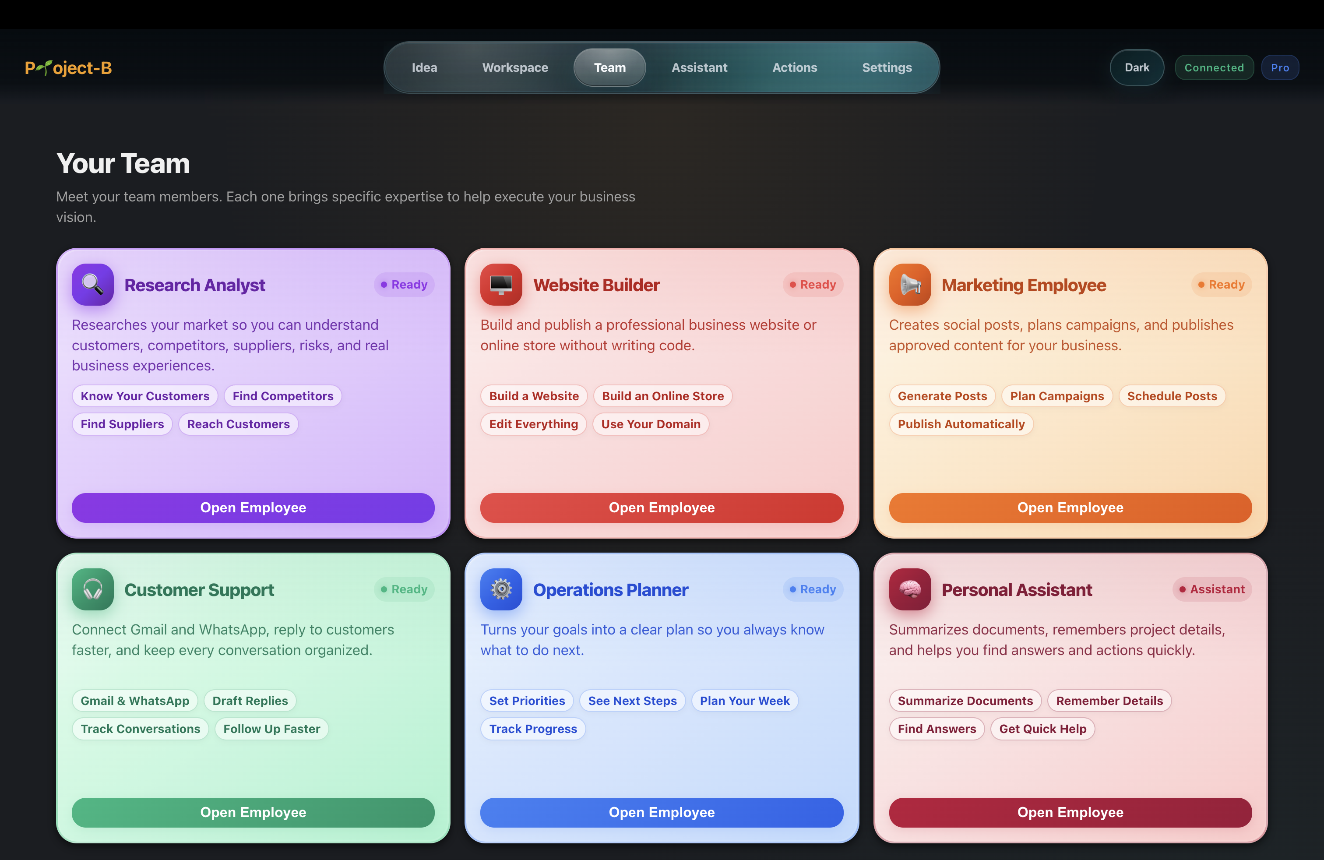
Task: Select the Get Quick Help chip
Action: (1042, 729)
